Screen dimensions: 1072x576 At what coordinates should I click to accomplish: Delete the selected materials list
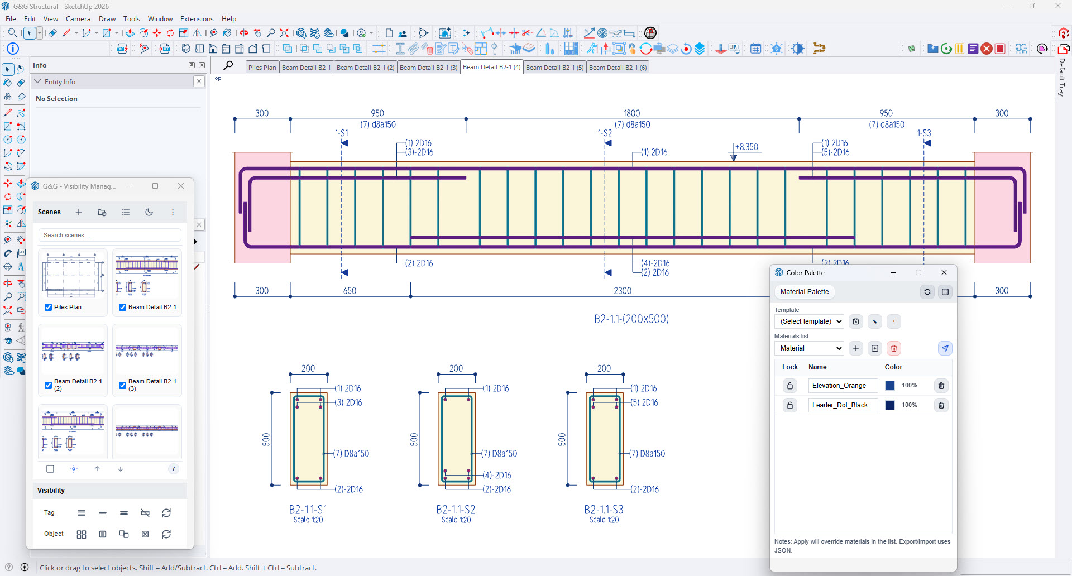(x=894, y=348)
